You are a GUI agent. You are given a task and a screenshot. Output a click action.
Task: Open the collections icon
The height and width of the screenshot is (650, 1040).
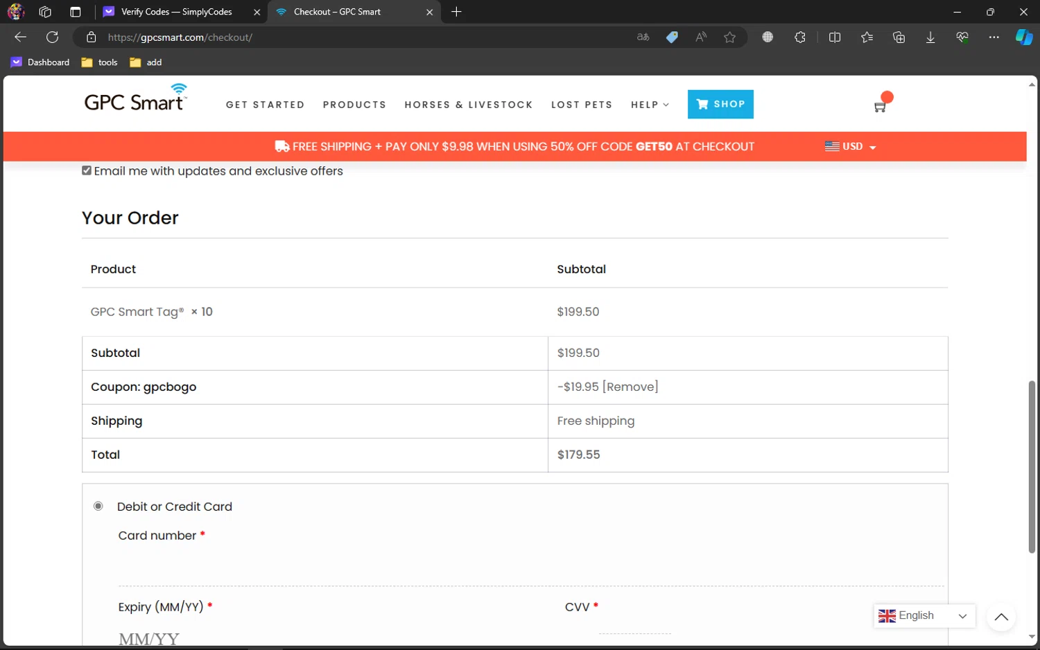(x=899, y=37)
